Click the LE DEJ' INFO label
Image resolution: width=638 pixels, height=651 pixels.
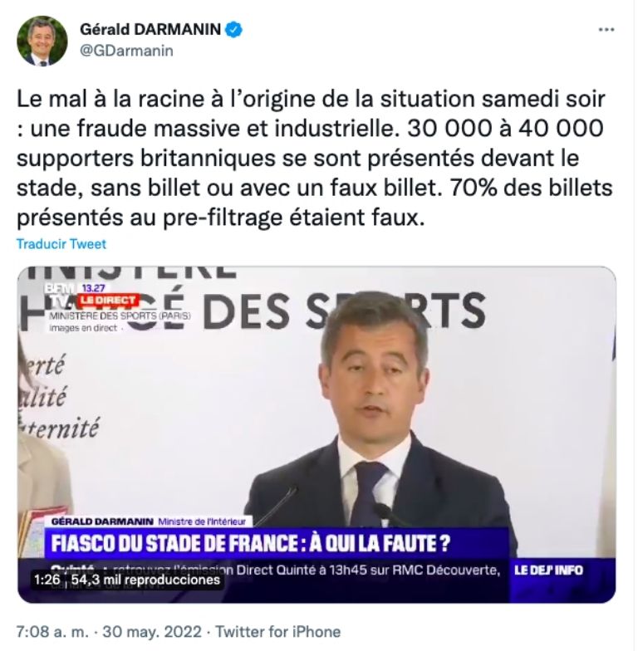tap(548, 570)
